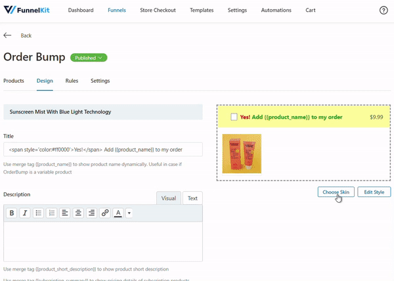This screenshot has height=281, width=394.
Task: Tick the order bump preview checkbox
Action: [234, 117]
